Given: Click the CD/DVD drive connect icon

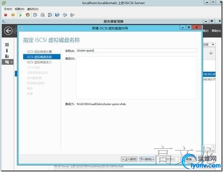Looking at the screenshot, I should point(65,15).
